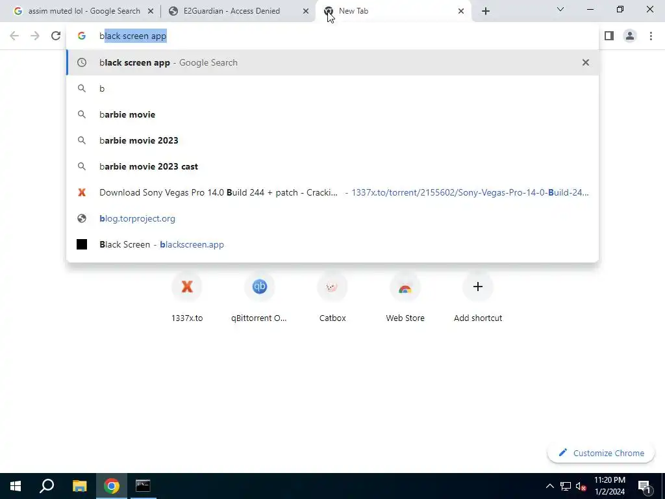
Task: Click the Chrome taskbar icon
Action: [112, 486]
